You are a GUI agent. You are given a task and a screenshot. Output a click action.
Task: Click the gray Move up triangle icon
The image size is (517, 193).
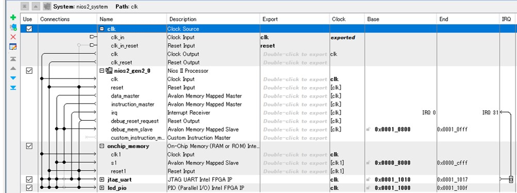pos(13,68)
